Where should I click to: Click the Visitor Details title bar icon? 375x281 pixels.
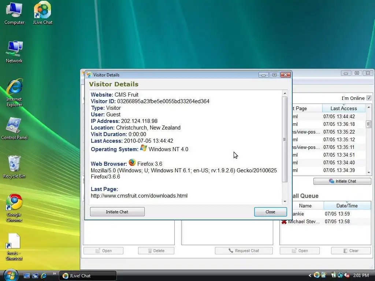point(89,75)
